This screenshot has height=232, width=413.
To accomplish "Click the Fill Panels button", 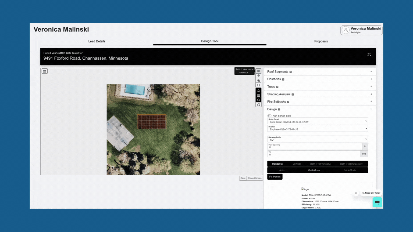I will pos(275,177).
